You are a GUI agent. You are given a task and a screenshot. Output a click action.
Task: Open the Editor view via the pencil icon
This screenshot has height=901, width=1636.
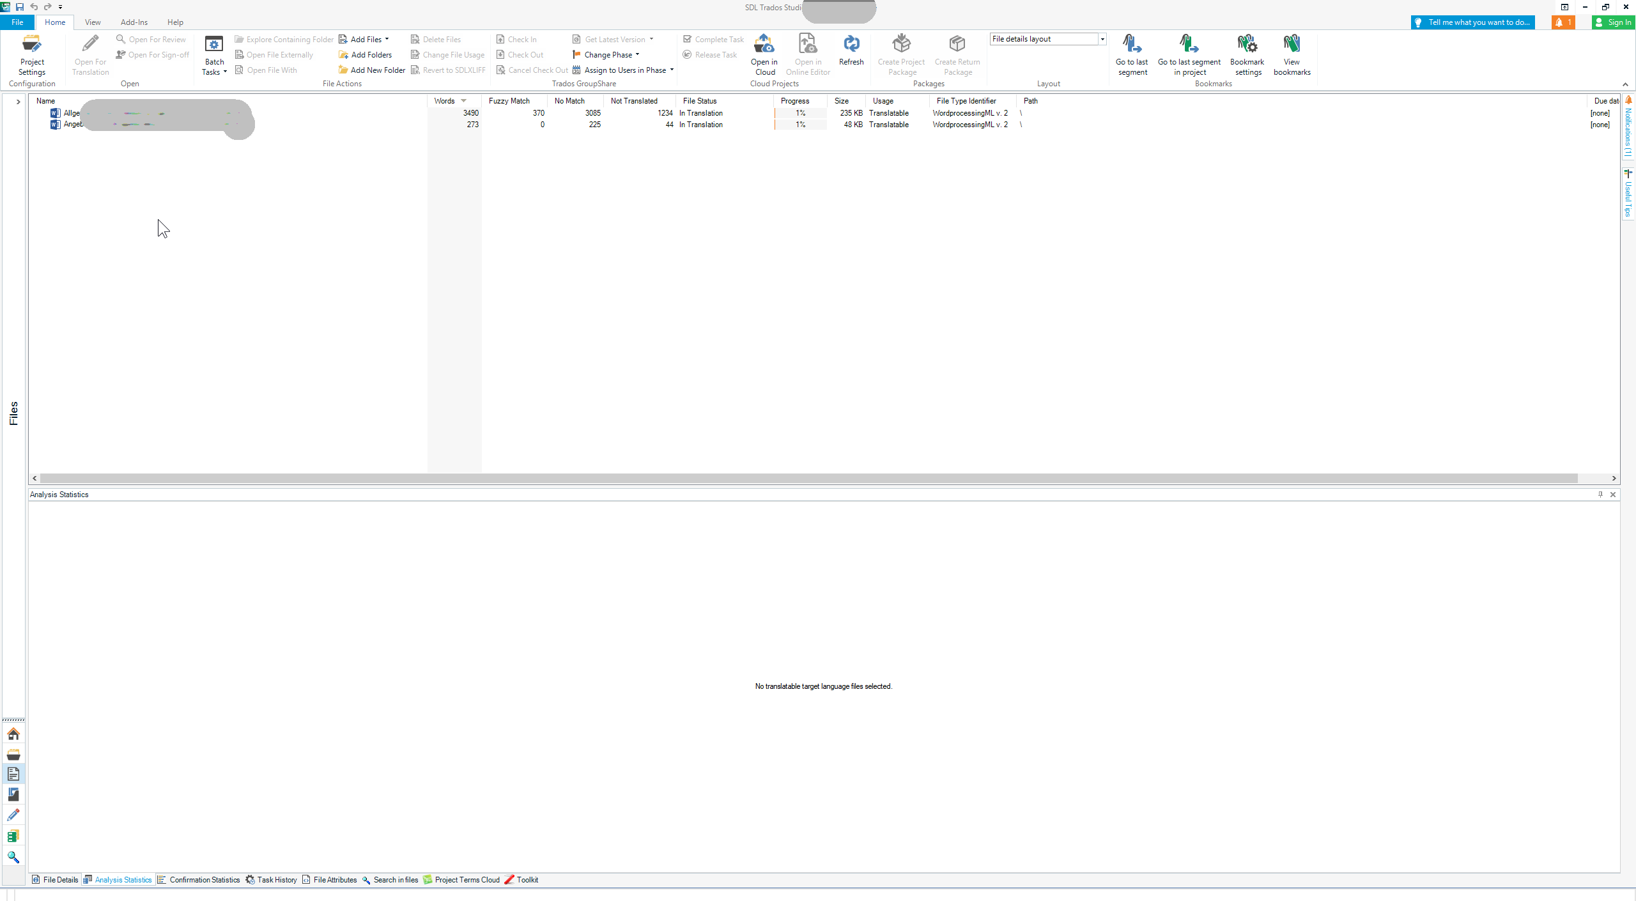13,815
